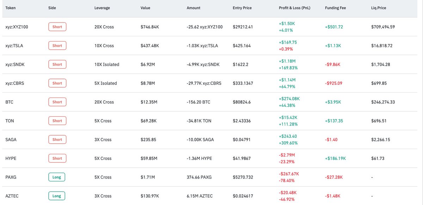Click the 5X Isolated leverage for xyz:CBRS
This screenshot has height=205, width=423.
point(106,83)
